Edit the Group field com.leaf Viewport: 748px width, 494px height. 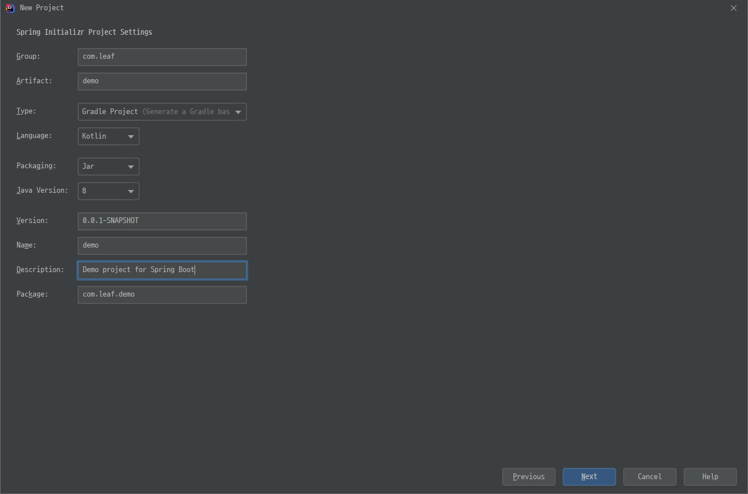(x=162, y=57)
